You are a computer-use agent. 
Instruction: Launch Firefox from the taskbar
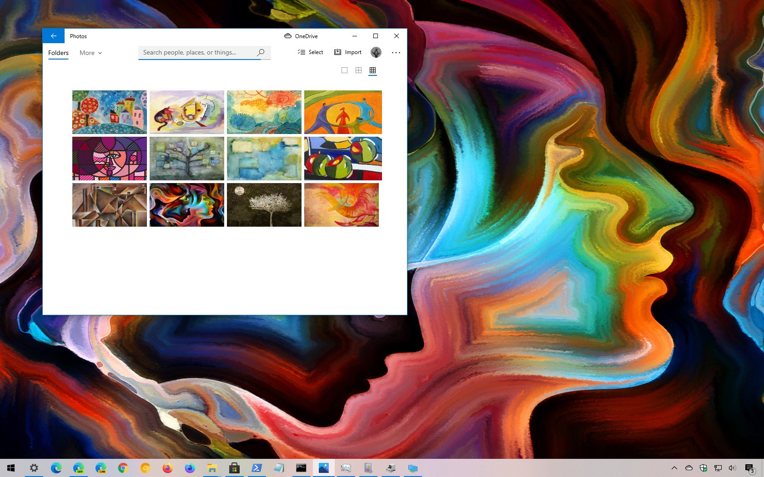pyautogui.click(x=167, y=468)
